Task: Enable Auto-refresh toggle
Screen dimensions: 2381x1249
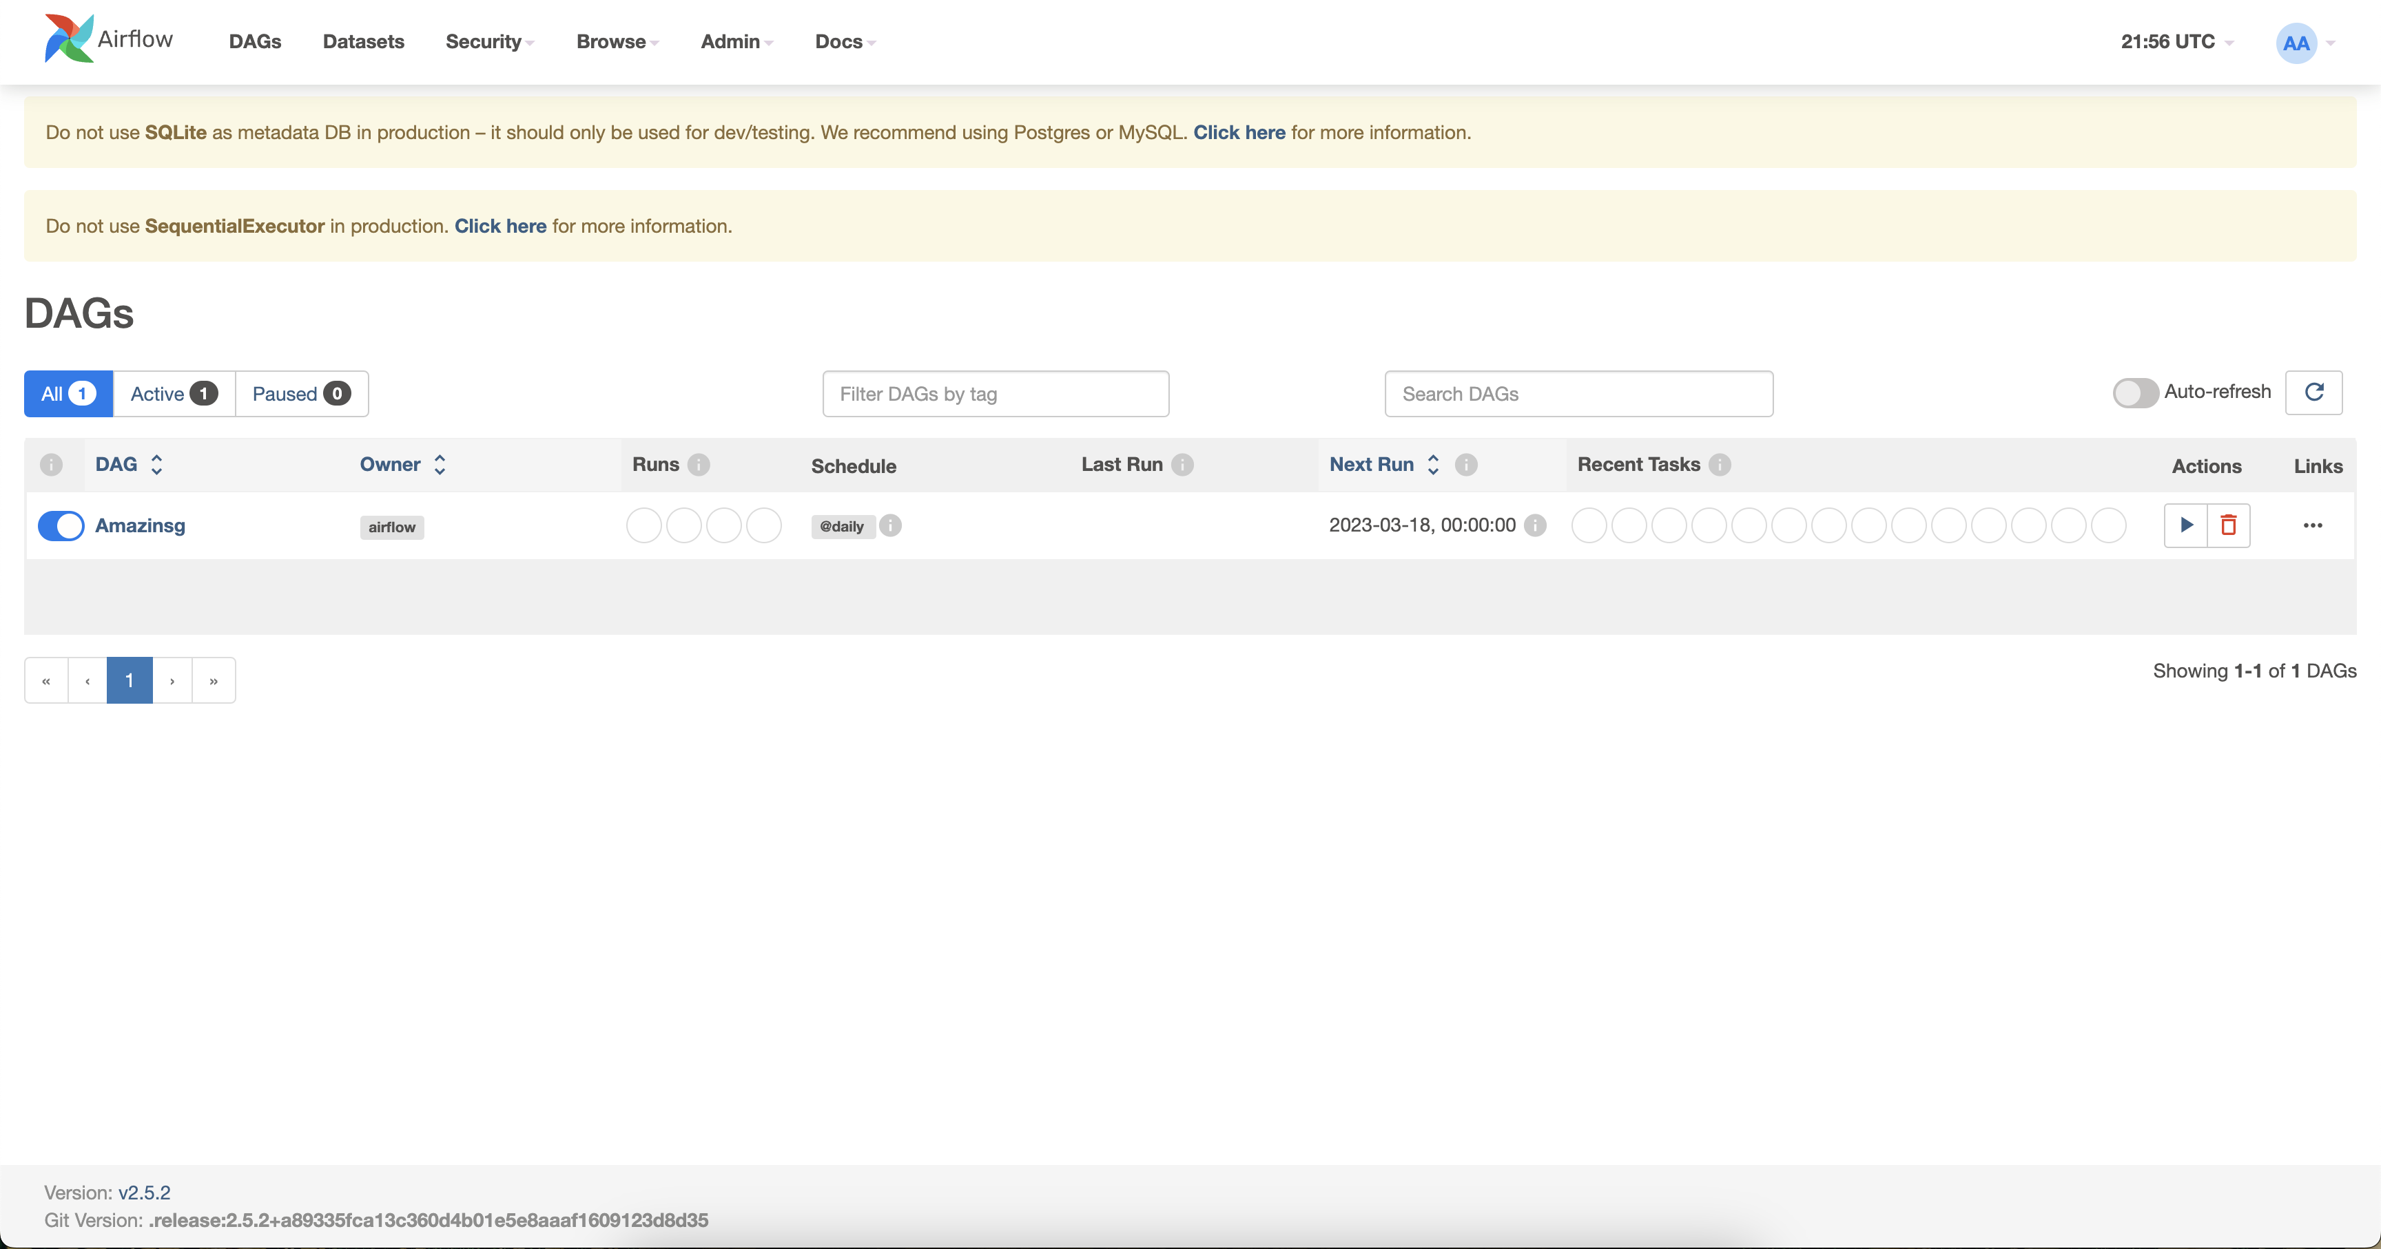Action: click(2134, 392)
